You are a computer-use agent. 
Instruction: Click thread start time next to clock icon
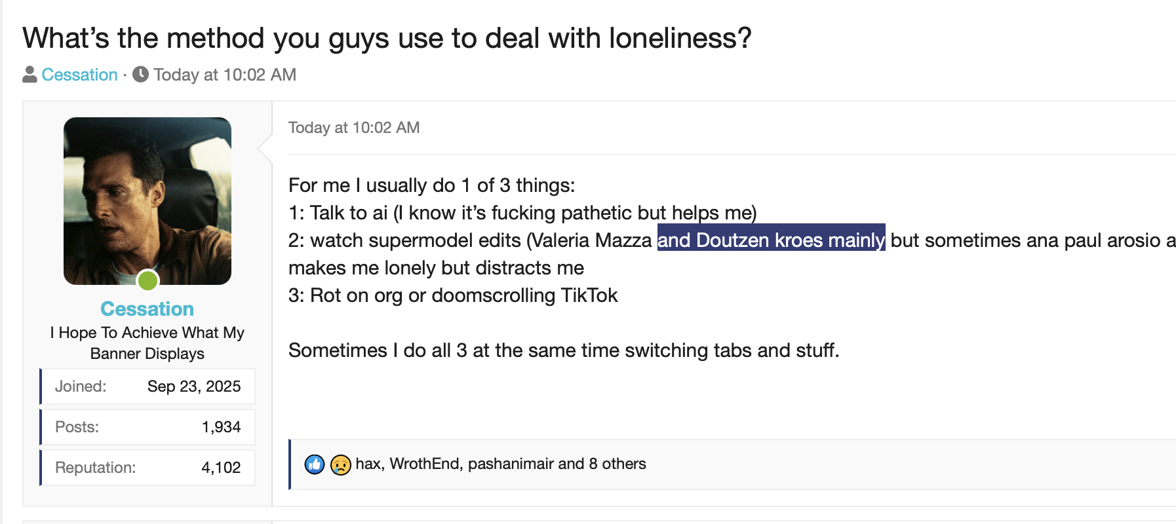pyautogui.click(x=225, y=75)
